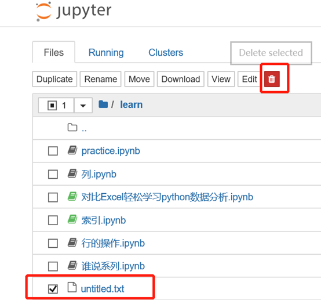Switch to the Running tab

(106, 52)
